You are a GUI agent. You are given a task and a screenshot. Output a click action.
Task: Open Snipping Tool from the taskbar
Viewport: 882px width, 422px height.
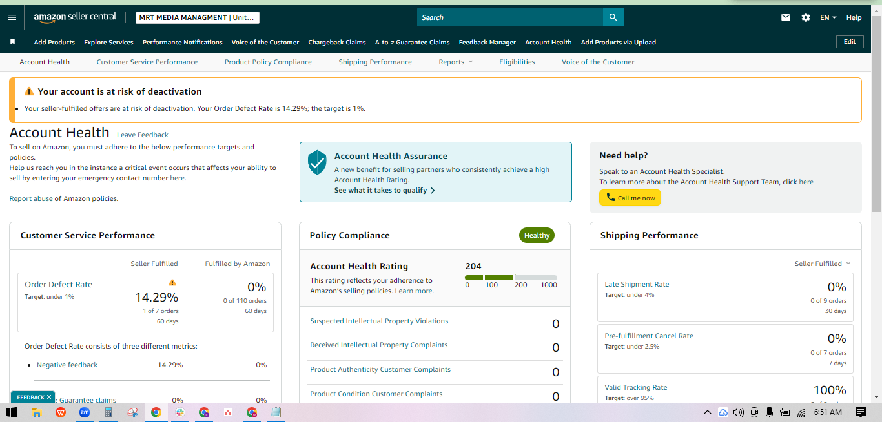132,412
